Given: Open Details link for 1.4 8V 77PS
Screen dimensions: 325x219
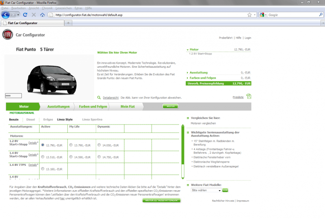Looking at the screenshot, I should [33, 165].
